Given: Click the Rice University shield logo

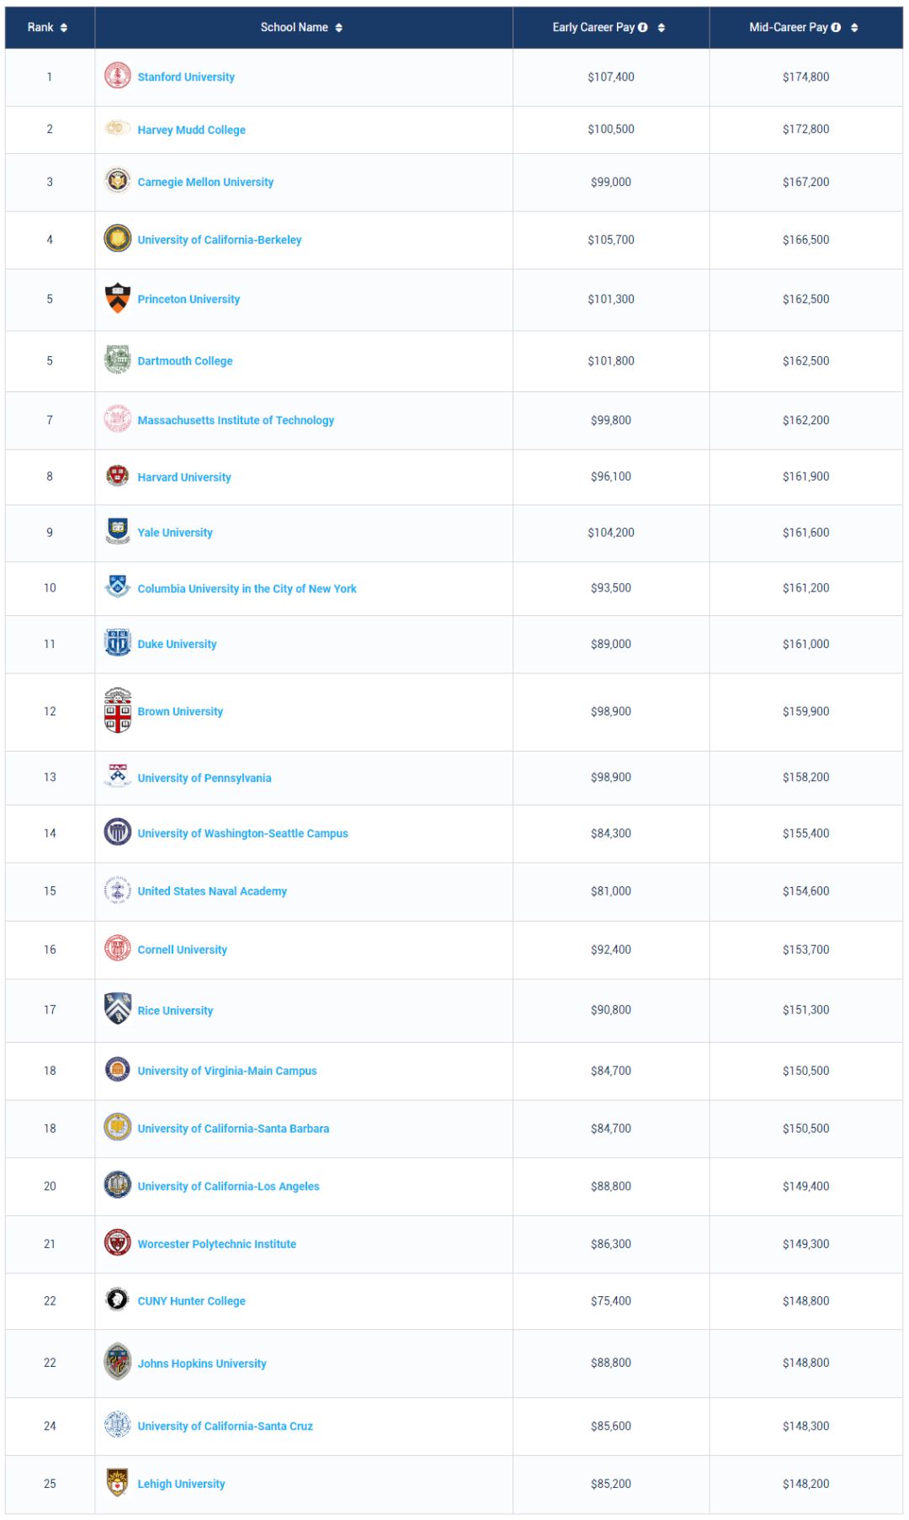Looking at the screenshot, I should [117, 1008].
